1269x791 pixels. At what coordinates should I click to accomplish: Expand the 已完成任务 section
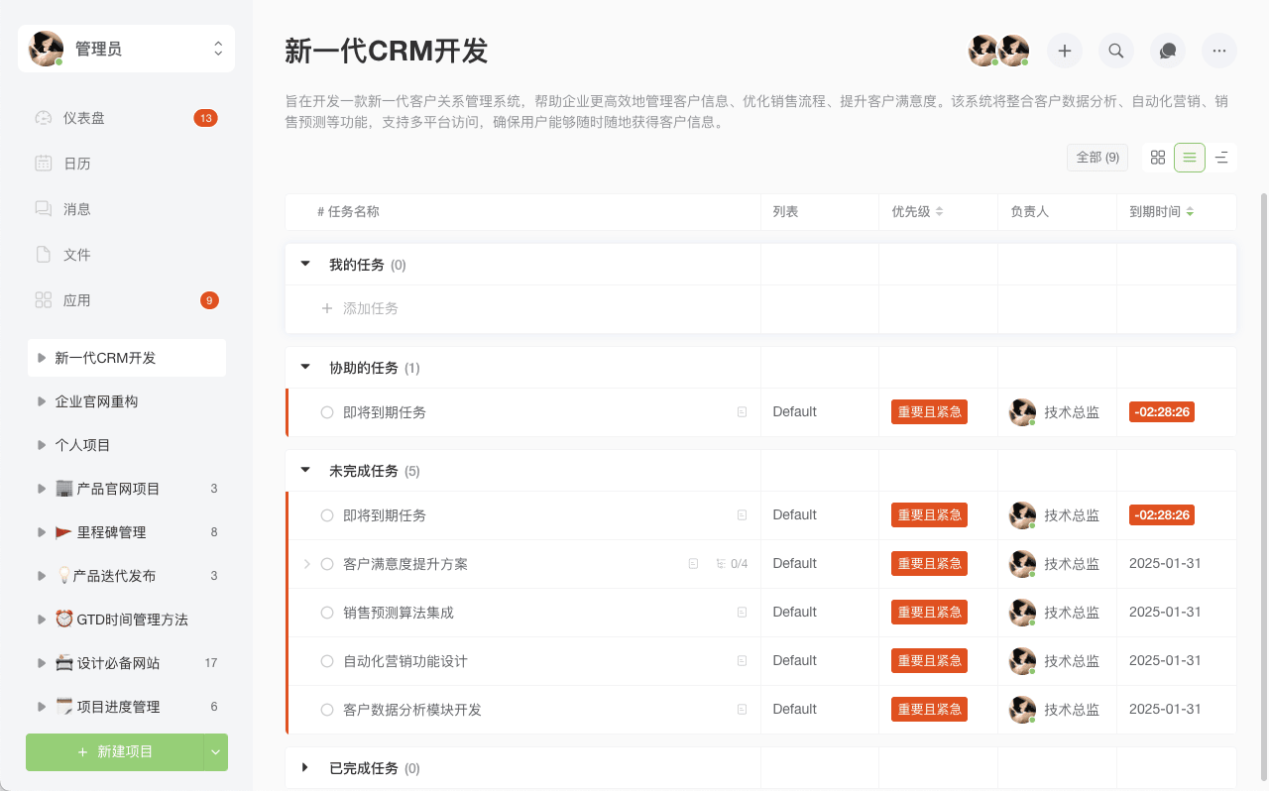305,768
